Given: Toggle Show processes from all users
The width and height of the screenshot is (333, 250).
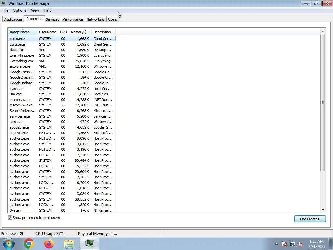Looking at the screenshot, I should (x=10, y=218).
